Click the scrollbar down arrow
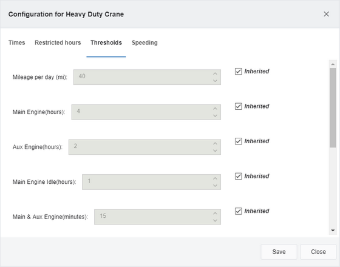 pyautogui.click(x=333, y=231)
